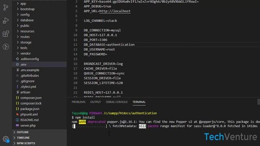This screenshot has height=146, width=260.
Task: Expand the vendor folder
Action: [18, 53]
